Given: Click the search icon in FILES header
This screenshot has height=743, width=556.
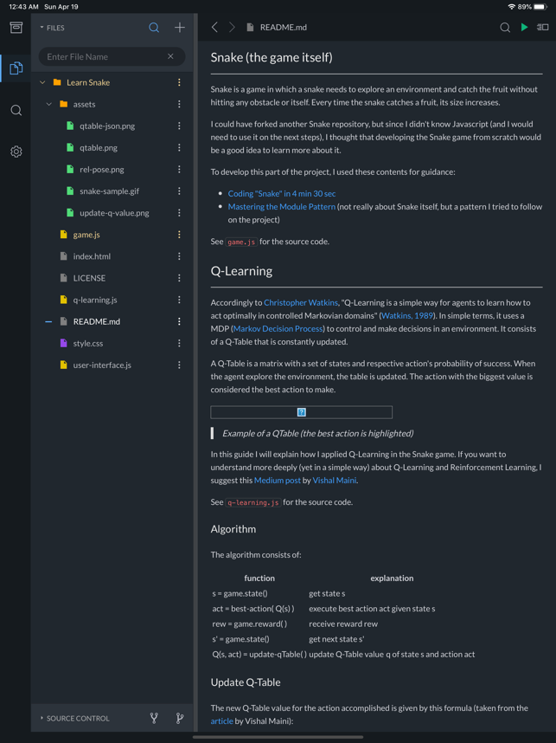Looking at the screenshot, I should pyautogui.click(x=154, y=28).
